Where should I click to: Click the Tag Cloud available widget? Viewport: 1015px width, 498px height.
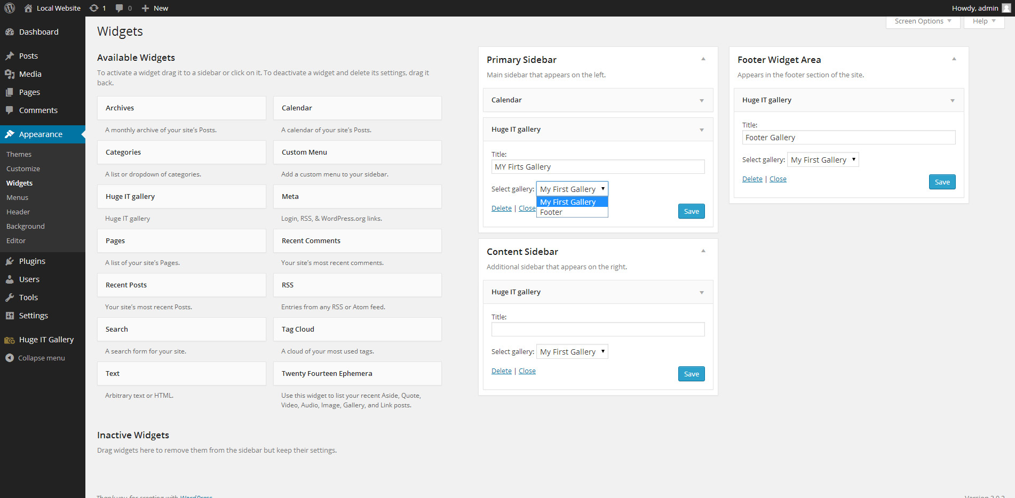pyautogui.click(x=358, y=329)
